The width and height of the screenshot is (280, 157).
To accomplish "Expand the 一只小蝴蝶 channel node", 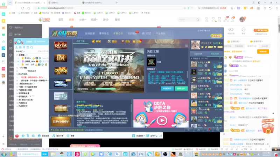I will pyautogui.click(x=17, y=68).
